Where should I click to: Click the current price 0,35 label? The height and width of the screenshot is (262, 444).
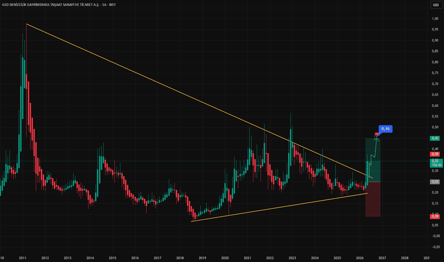(x=436, y=163)
